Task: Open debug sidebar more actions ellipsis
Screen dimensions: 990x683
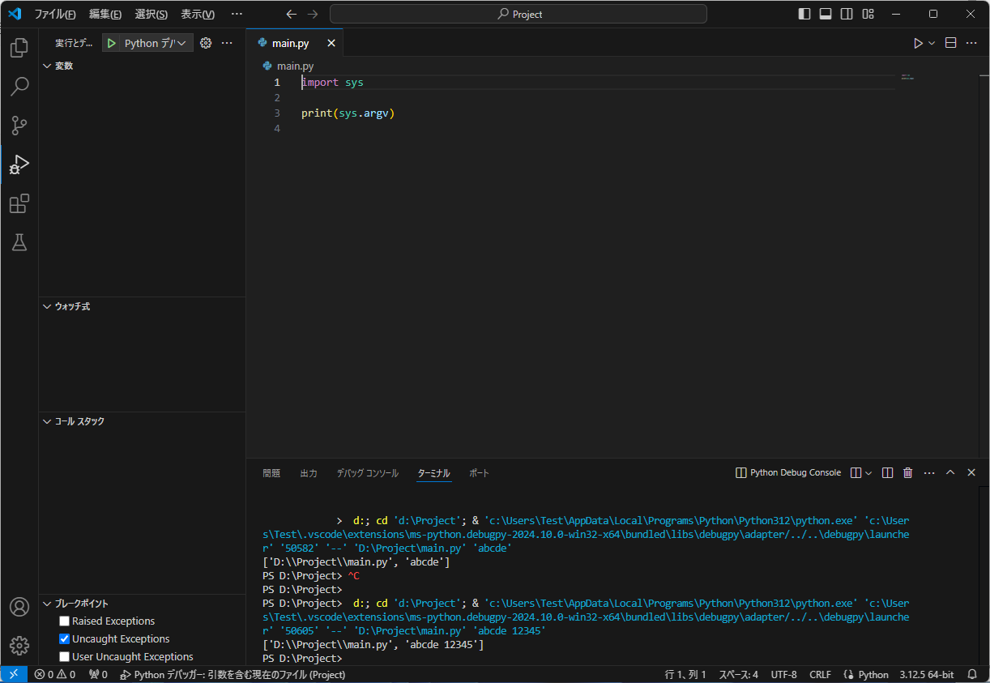Action: click(227, 43)
